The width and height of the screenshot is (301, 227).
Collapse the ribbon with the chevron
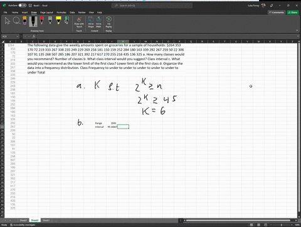[297, 30]
